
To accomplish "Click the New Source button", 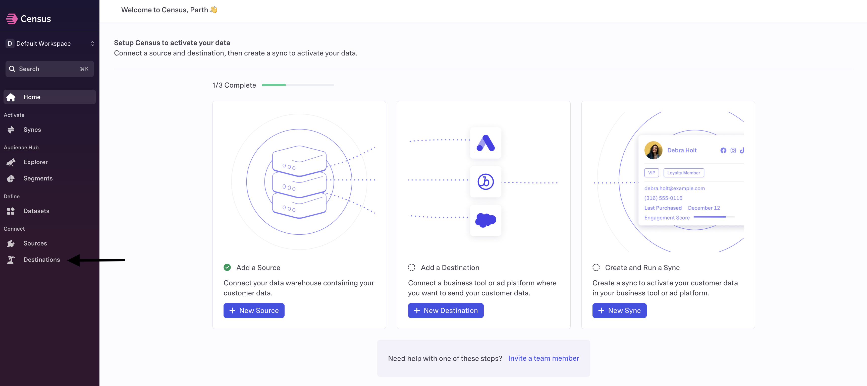I will [254, 311].
